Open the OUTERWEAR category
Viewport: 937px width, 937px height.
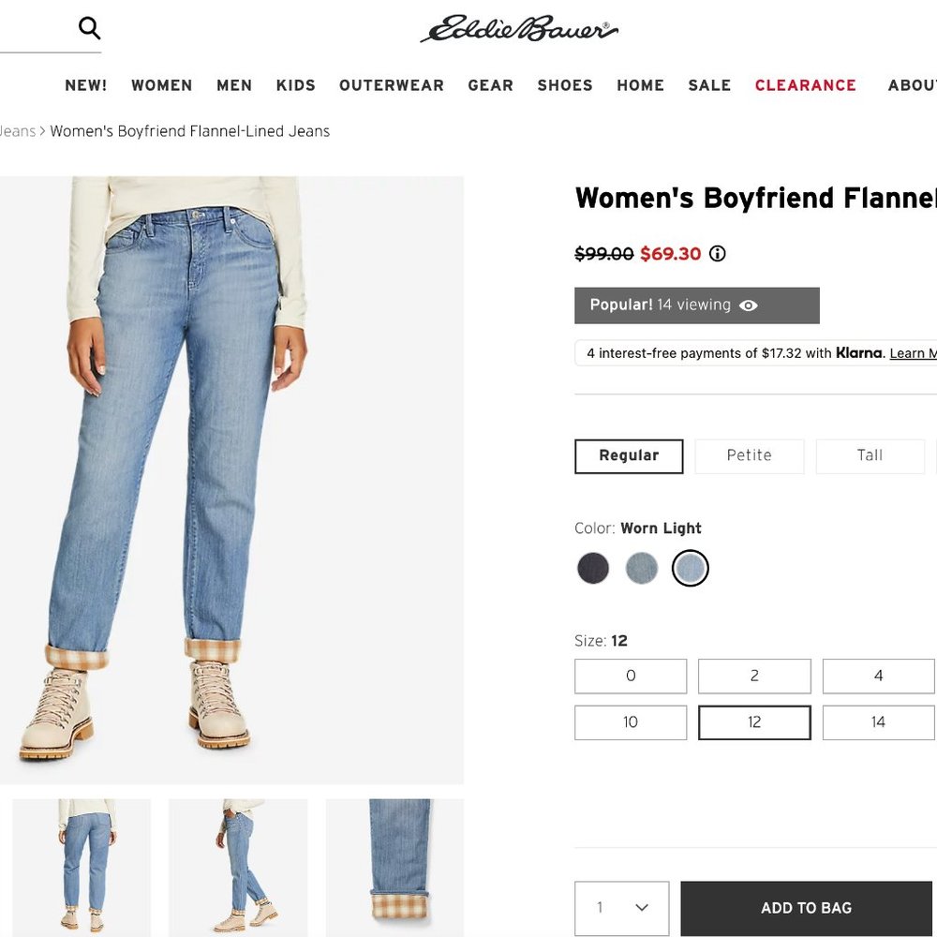(x=392, y=85)
